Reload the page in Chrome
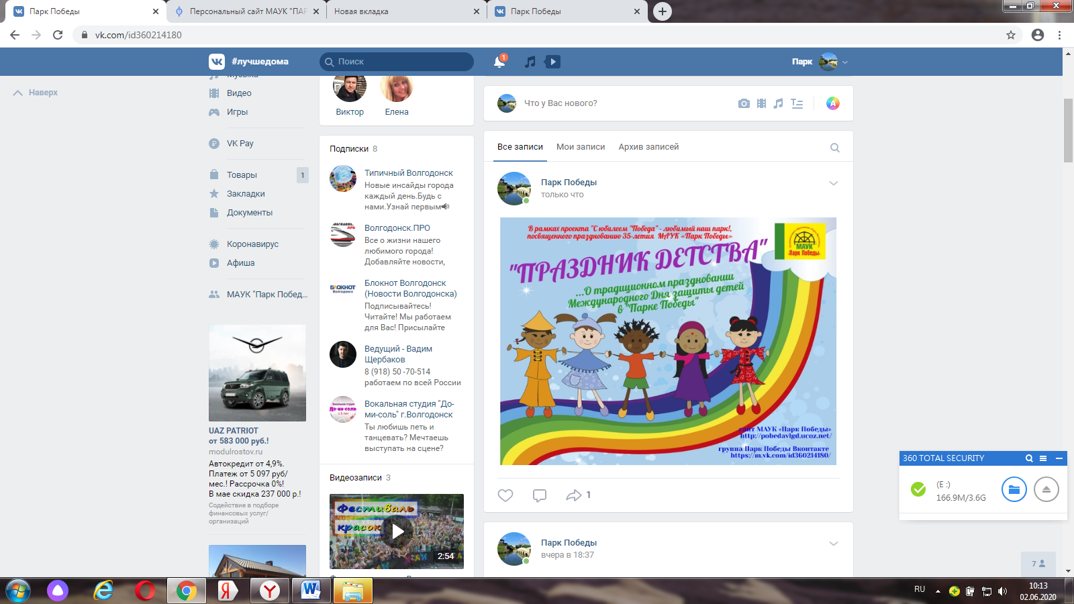This screenshot has height=604, width=1074. [58, 35]
